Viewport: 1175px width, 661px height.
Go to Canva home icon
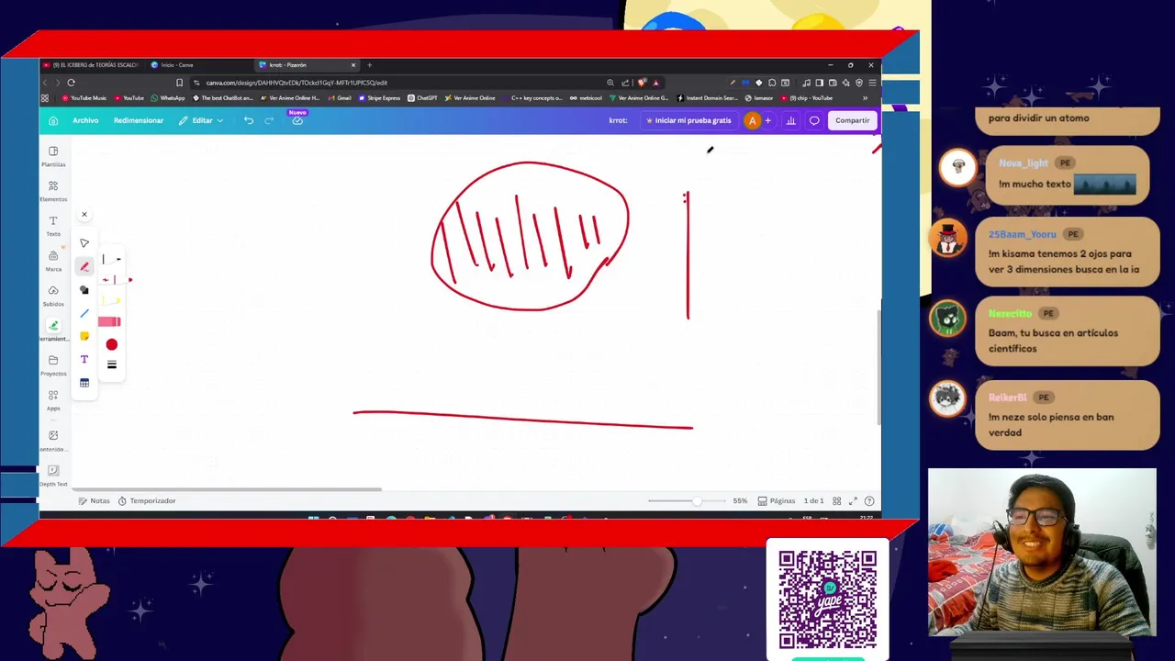click(x=53, y=120)
